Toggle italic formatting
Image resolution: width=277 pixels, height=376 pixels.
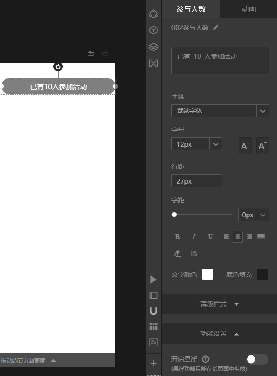(x=194, y=237)
